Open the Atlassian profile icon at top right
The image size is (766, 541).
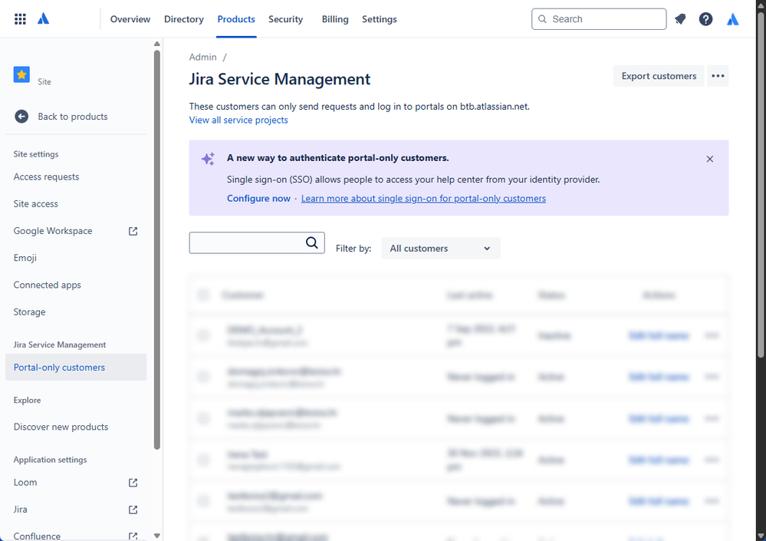click(x=732, y=19)
